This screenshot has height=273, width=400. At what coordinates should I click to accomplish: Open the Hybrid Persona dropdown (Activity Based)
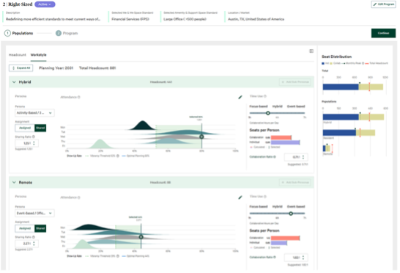(34, 113)
